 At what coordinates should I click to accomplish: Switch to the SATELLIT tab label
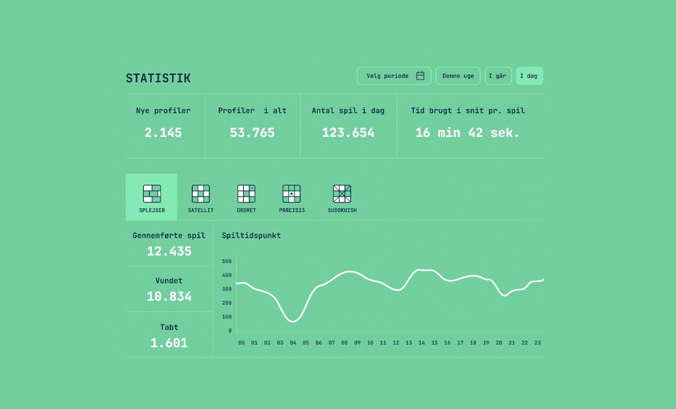click(201, 210)
